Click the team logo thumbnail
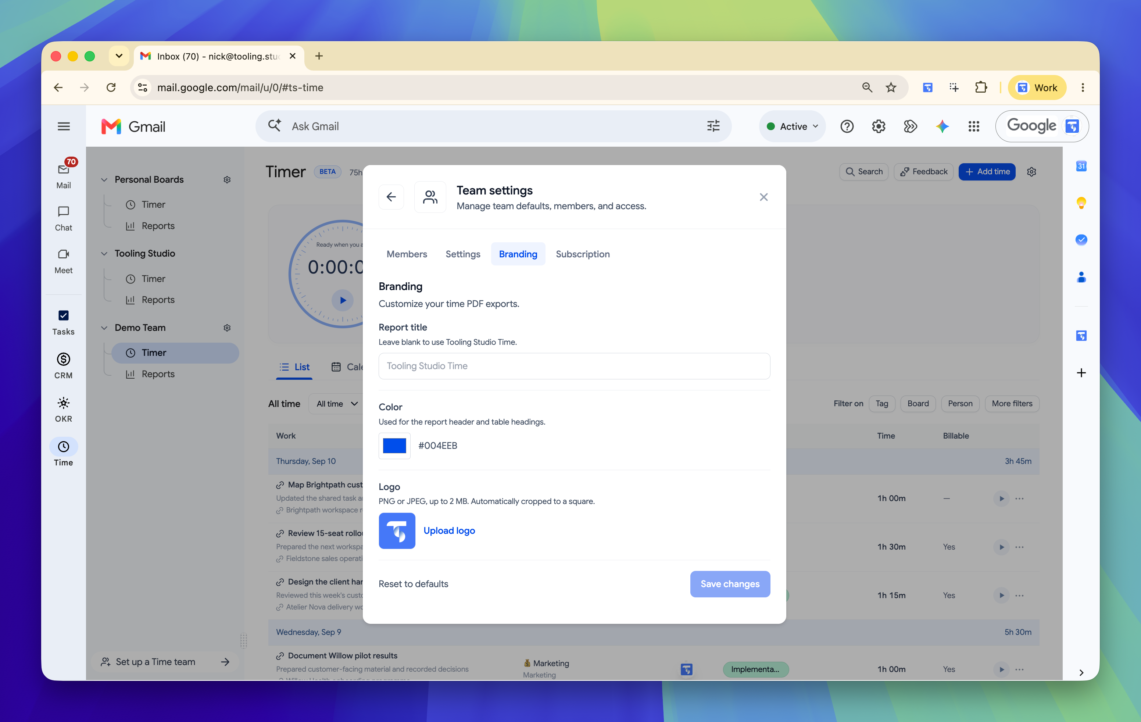This screenshot has width=1141, height=722. click(x=397, y=530)
